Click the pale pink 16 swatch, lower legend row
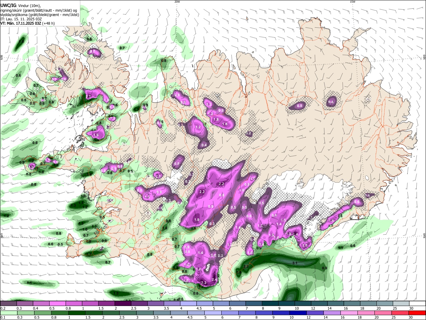 (349, 313)
